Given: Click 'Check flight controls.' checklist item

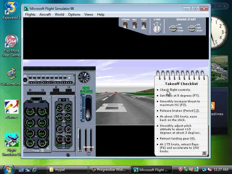Looking at the screenshot, I should (x=175, y=90).
